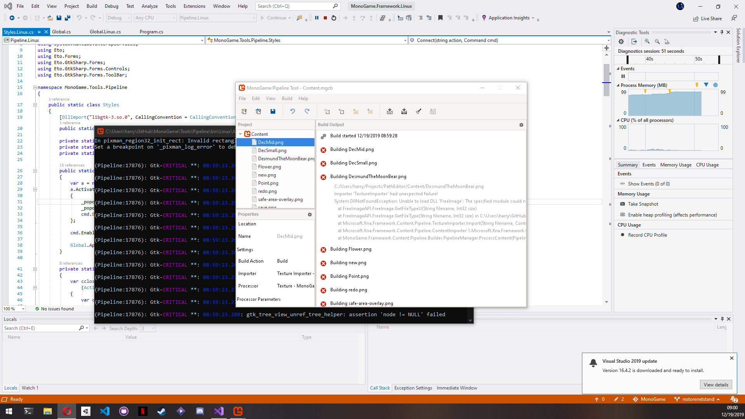
Task: Show Events link in Events section
Action: click(x=648, y=184)
